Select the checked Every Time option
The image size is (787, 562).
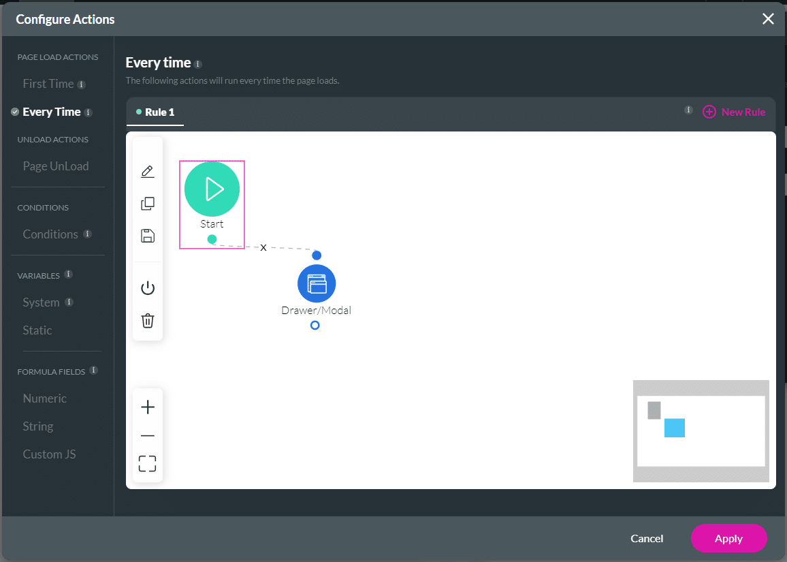point(51,112)
